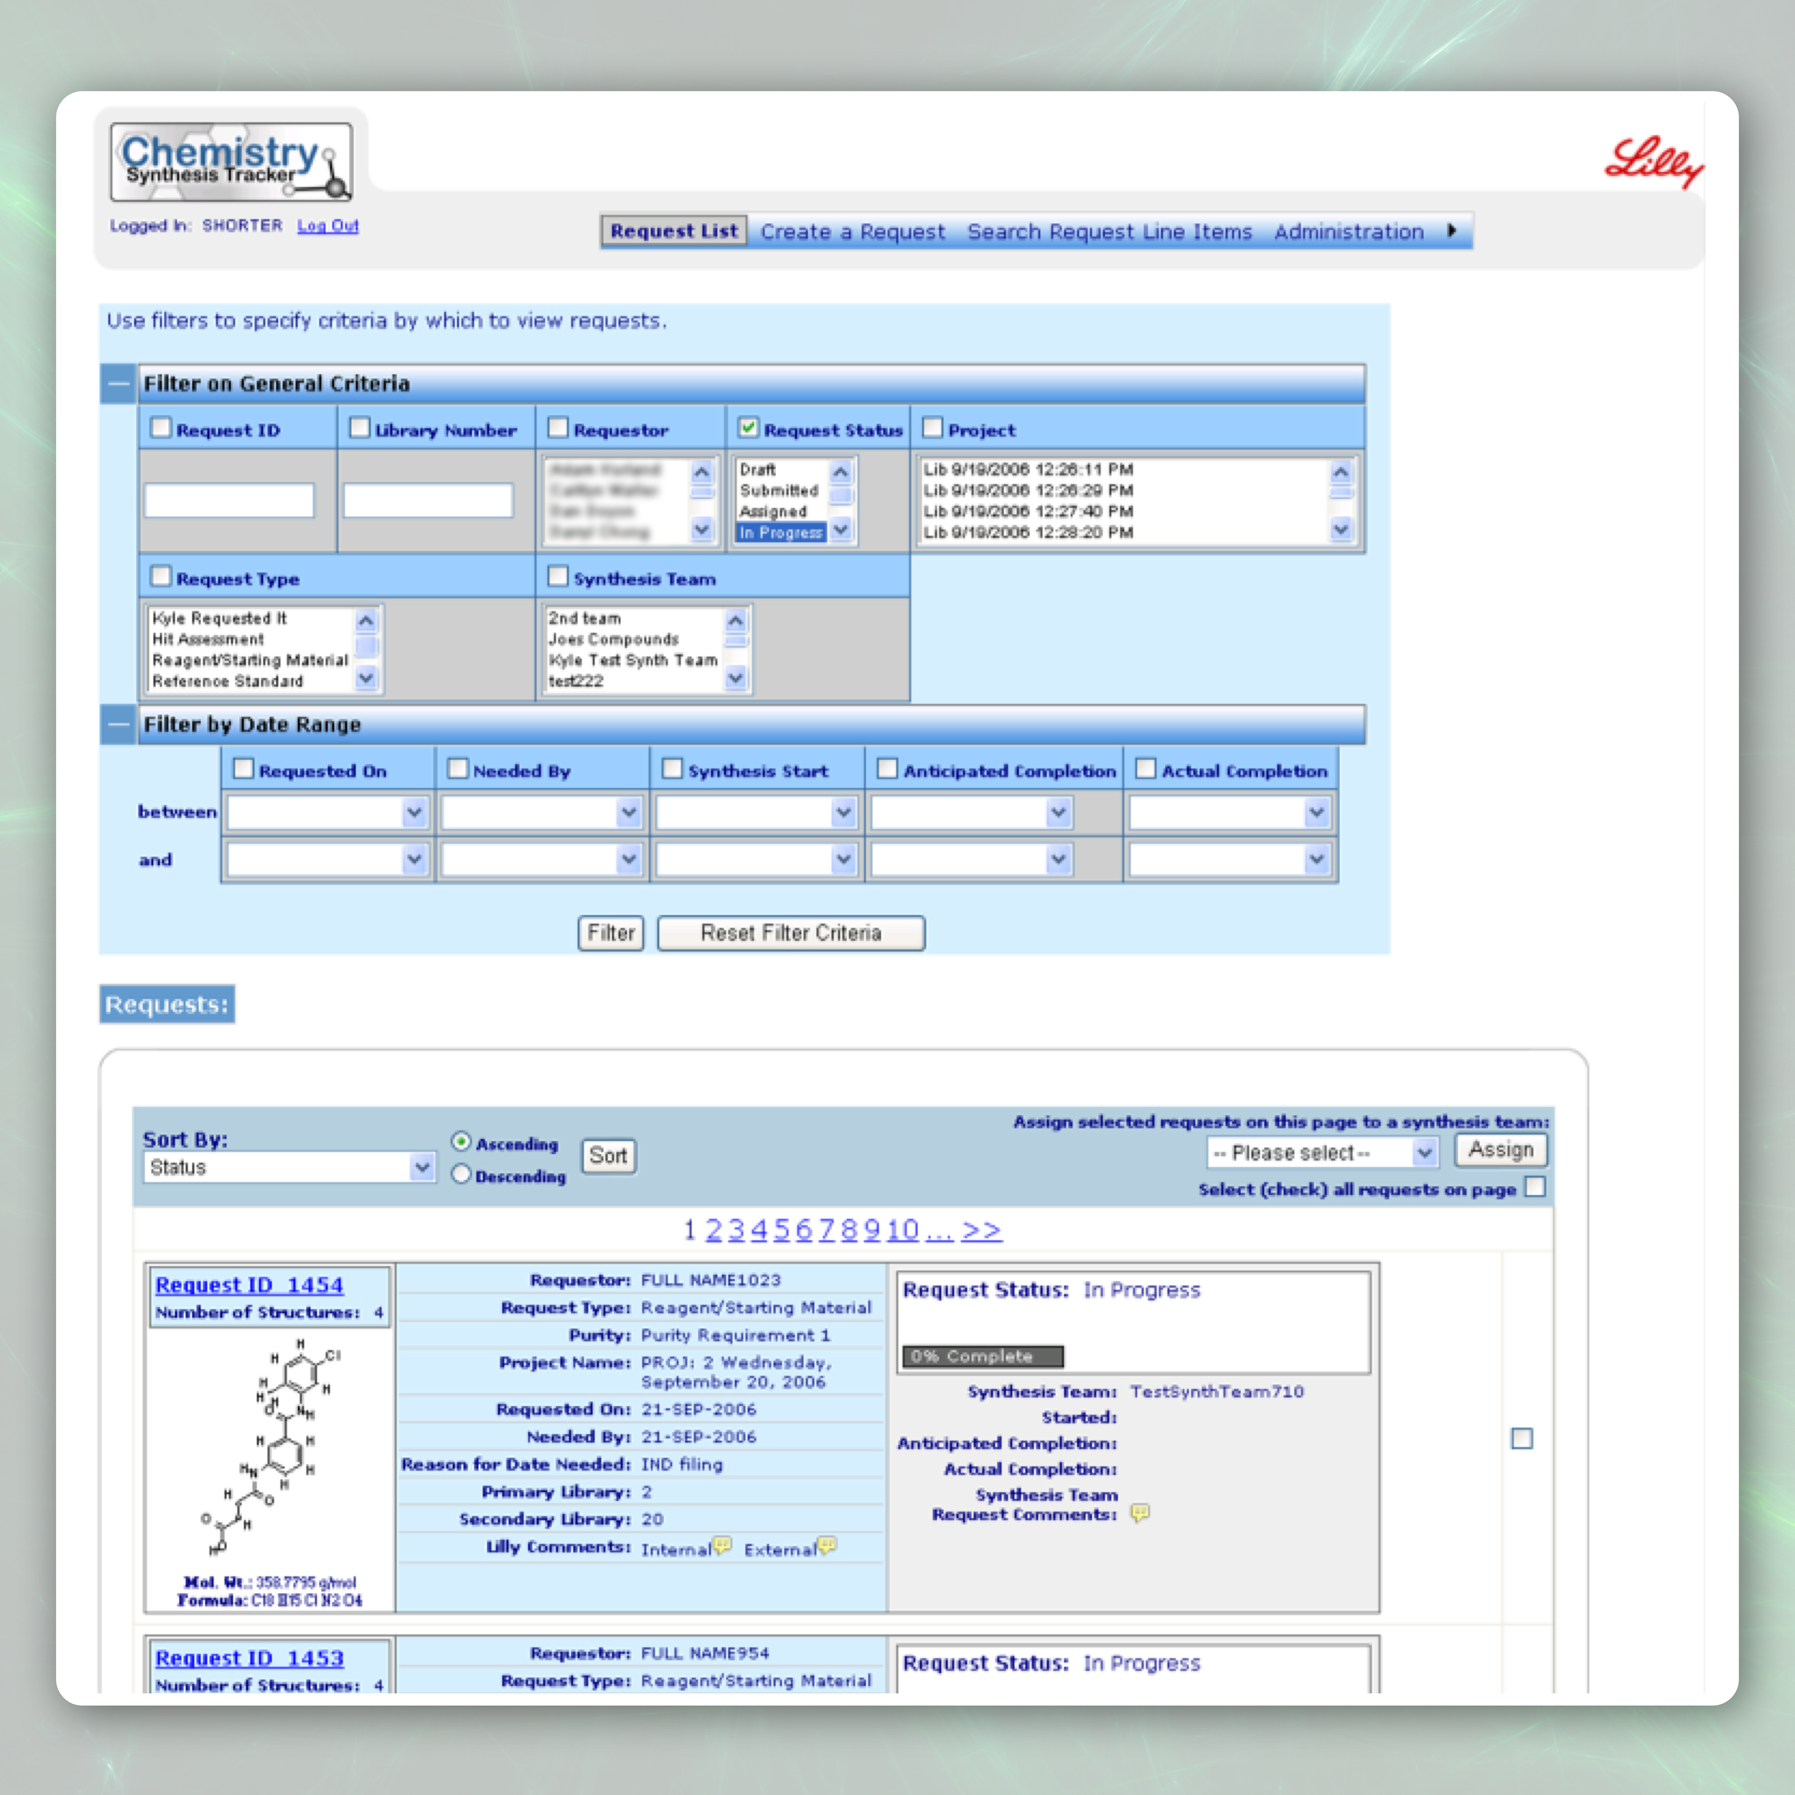Go to Search Request Line Items

(x=1109, y=231)
